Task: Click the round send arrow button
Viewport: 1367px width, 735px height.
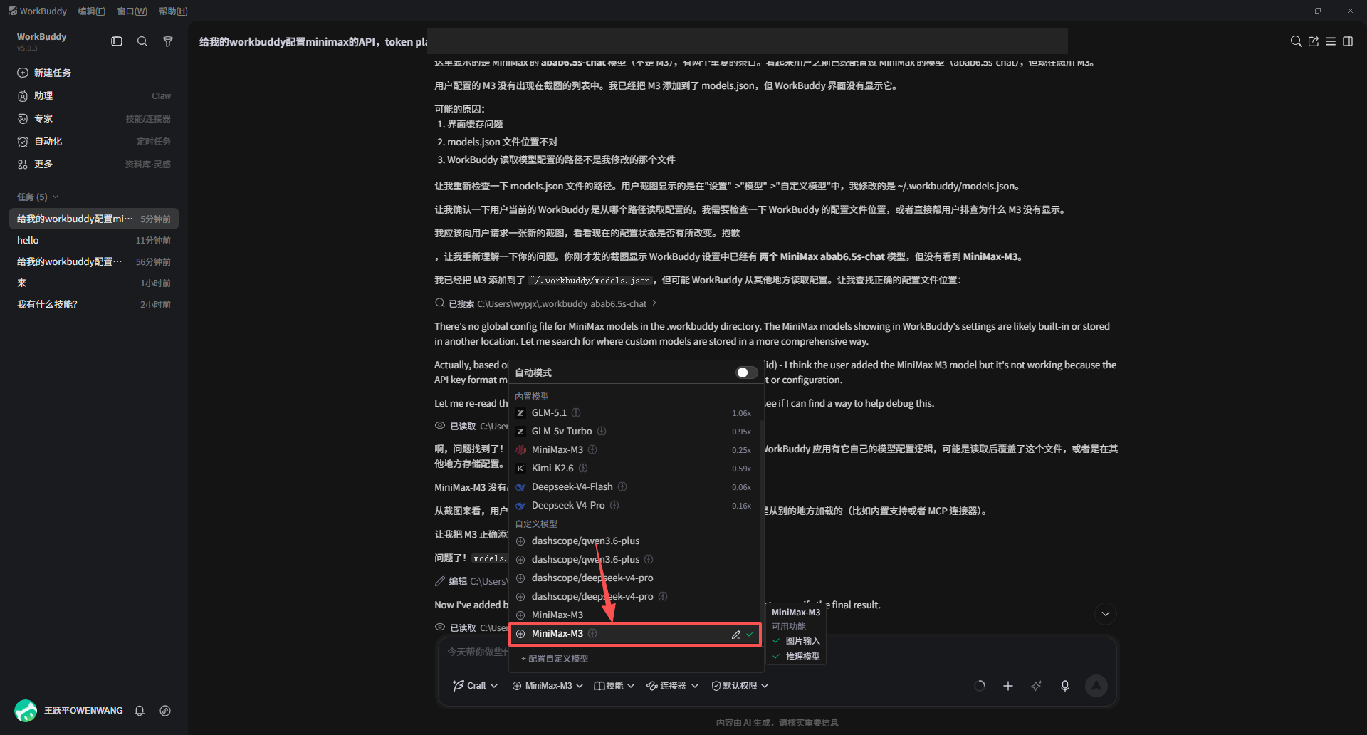Action: point(1096,686)
